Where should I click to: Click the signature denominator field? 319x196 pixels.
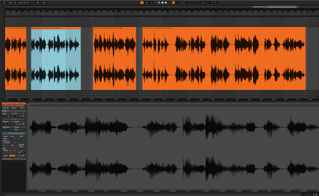click(x=11, y=129)
